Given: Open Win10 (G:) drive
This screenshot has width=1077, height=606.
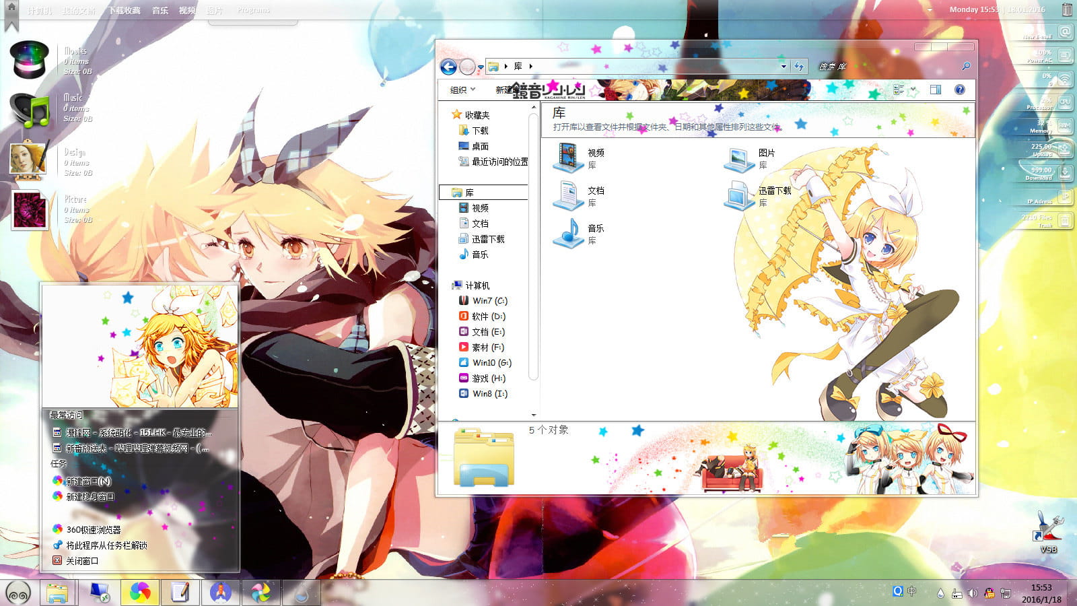Looking at the screenshot, I should [x=485, y=363].
